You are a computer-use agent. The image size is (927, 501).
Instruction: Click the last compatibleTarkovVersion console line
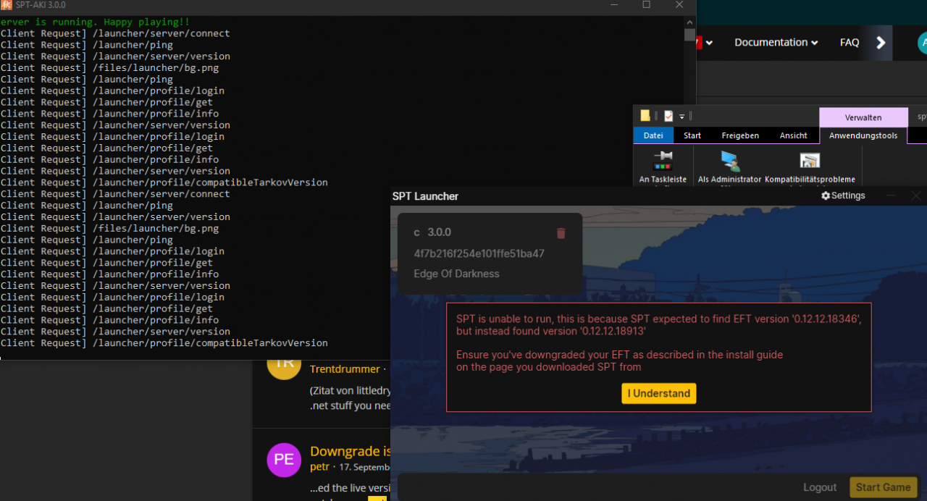[x=164, y=343]
